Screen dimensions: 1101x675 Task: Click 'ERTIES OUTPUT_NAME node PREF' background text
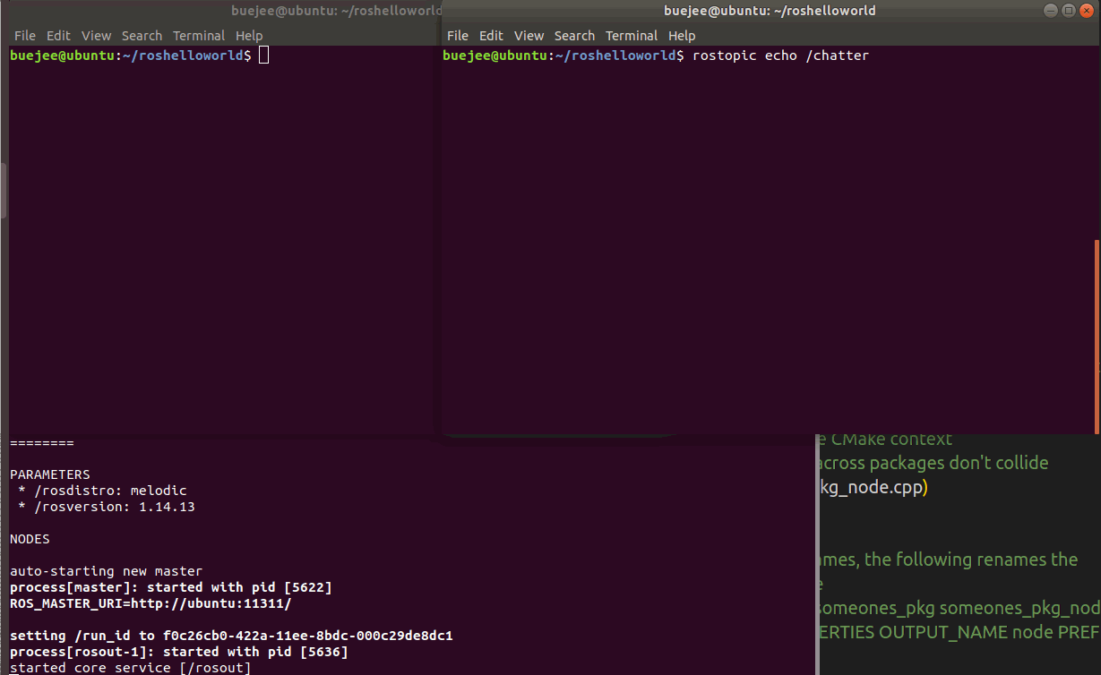pos(959,633)
